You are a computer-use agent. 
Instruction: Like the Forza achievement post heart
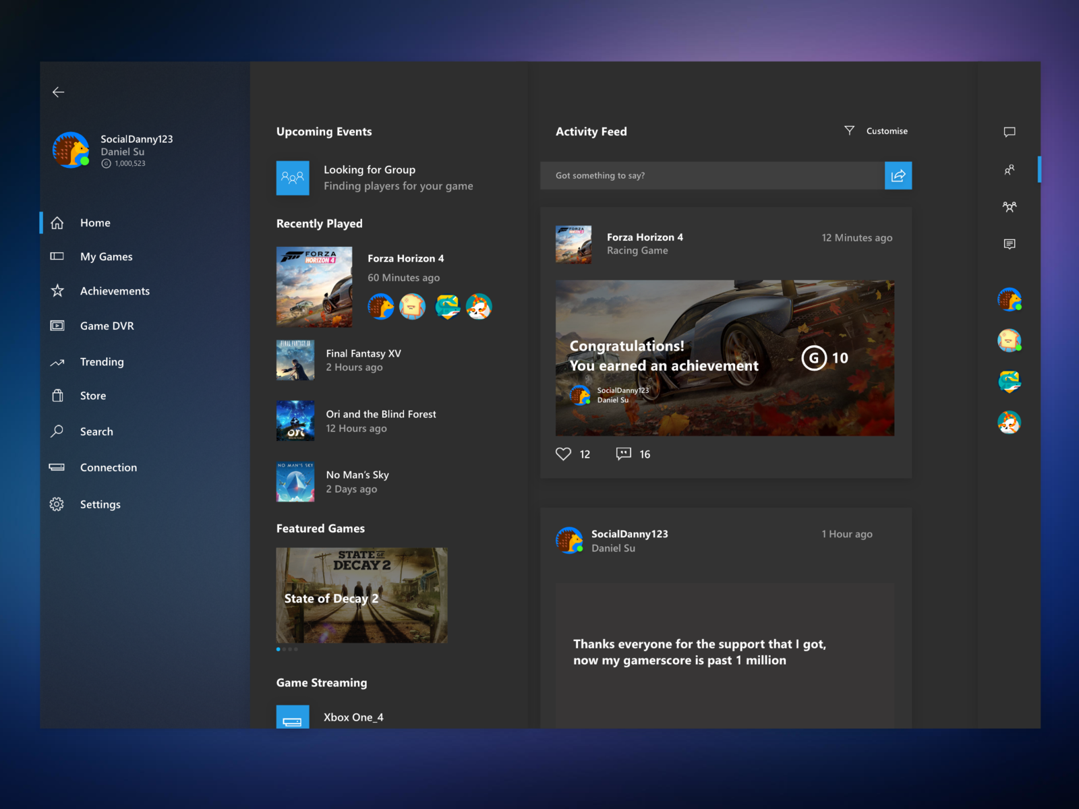click(563, 454)
